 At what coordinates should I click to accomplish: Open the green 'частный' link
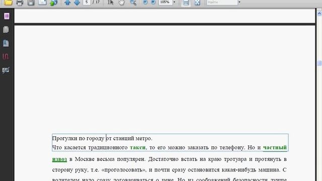pos(275,147)
